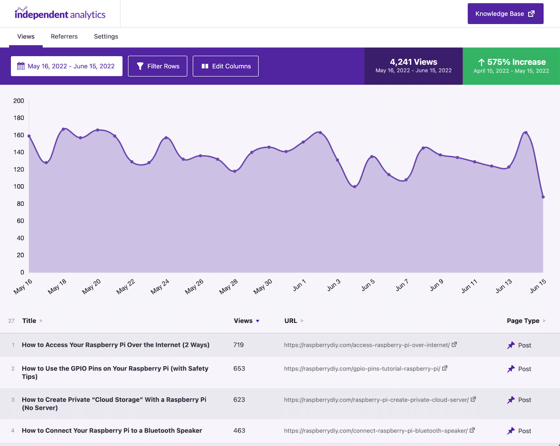
Task: Expand the URL column sort arrow
Action: pos(302,321)
